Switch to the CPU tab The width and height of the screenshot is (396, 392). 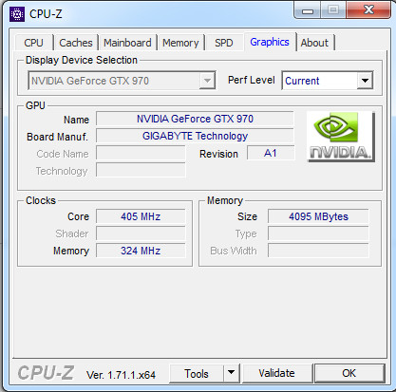pyautogui.click(x=33, y=43)
